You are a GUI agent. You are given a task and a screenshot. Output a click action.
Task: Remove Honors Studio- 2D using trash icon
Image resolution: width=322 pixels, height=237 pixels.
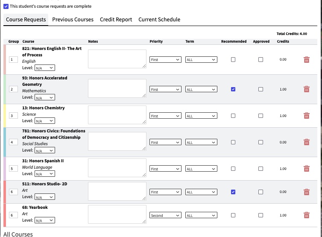[x=306, y=192]
